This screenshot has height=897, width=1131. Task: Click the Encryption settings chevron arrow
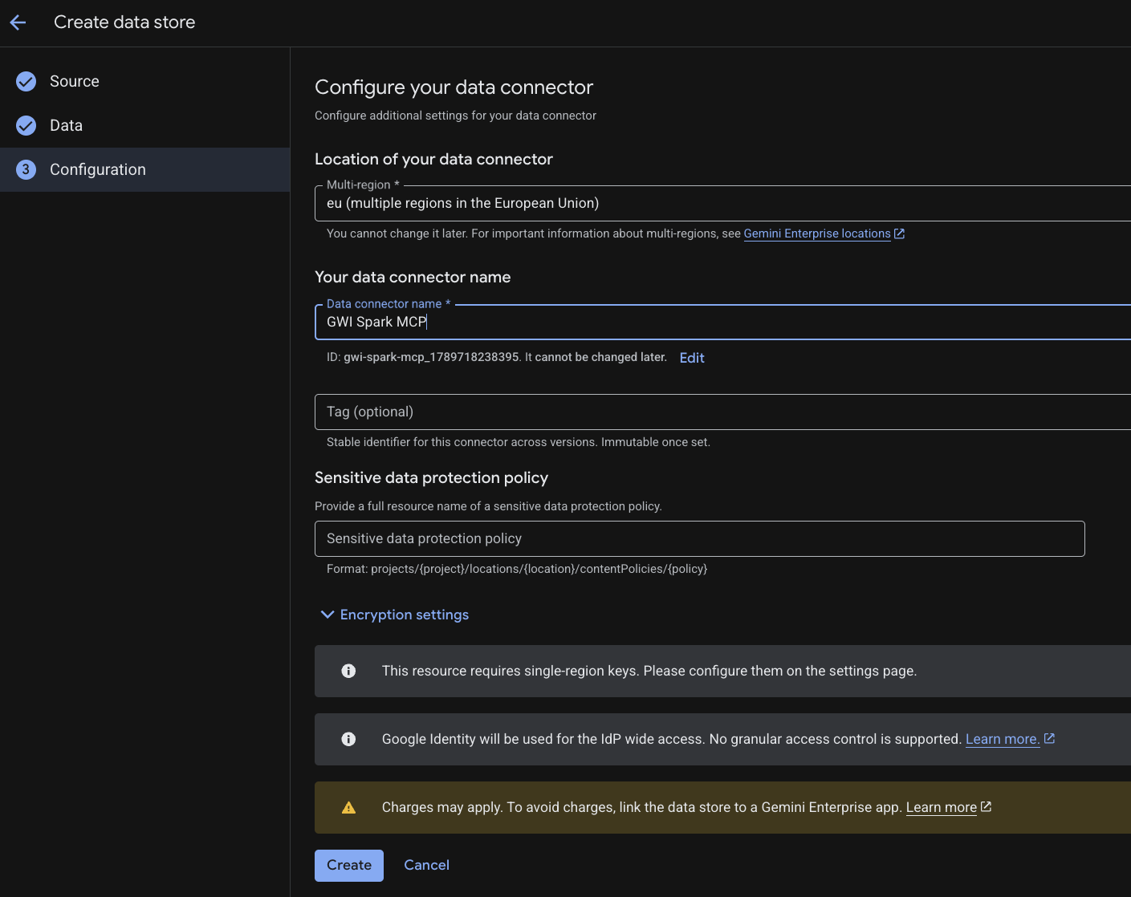pos(327,615)
